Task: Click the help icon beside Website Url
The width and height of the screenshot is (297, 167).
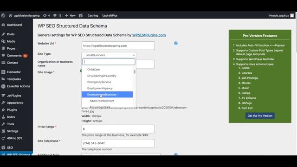Action: point(176,43)
